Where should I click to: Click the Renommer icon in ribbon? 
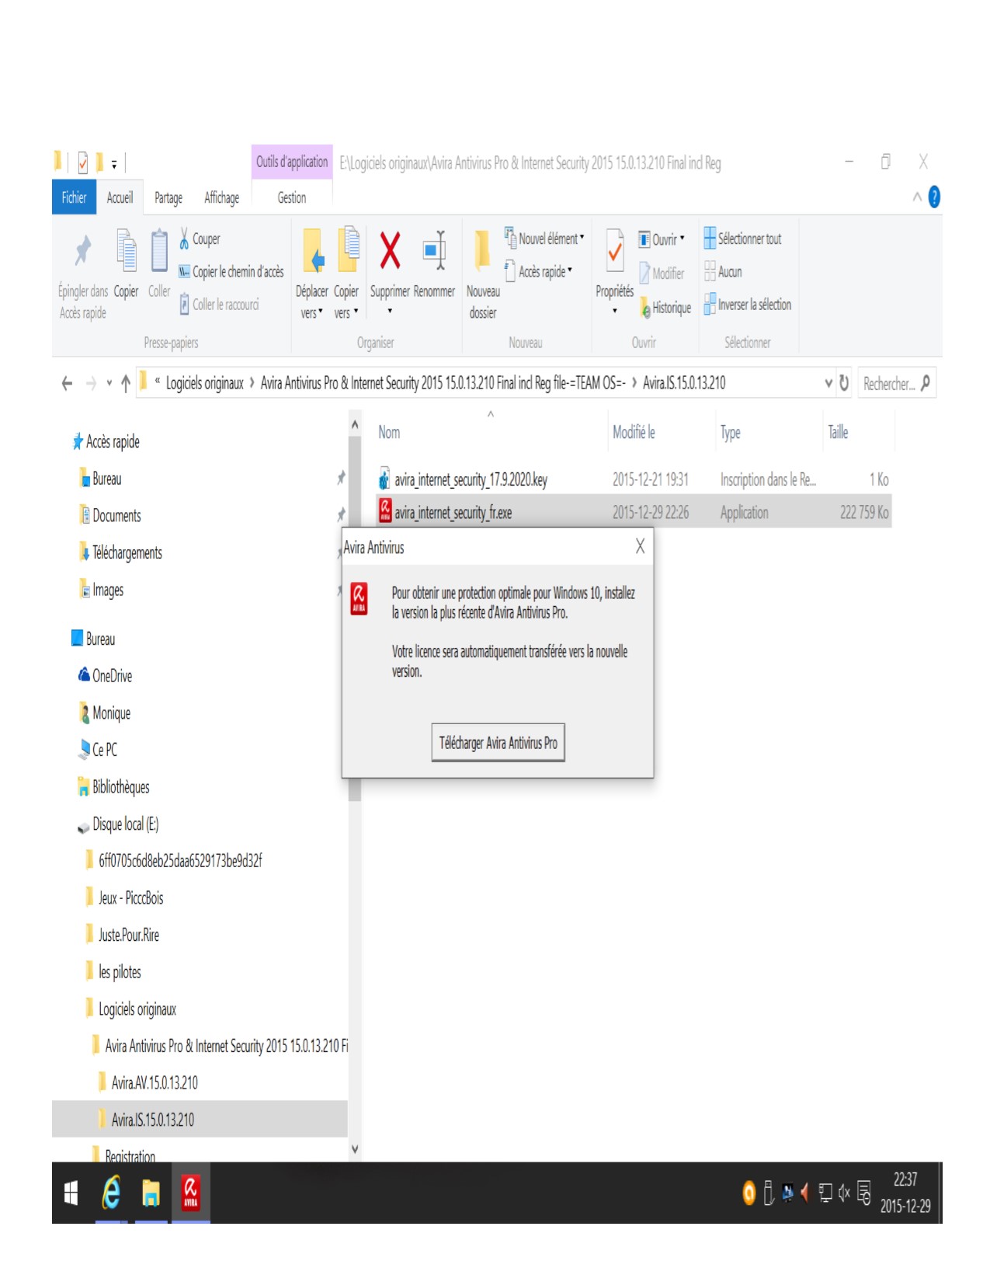click(433, 251)
